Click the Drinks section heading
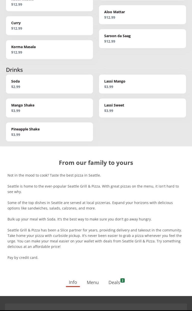Screen dimensions: 192x311 pos(14,70)
